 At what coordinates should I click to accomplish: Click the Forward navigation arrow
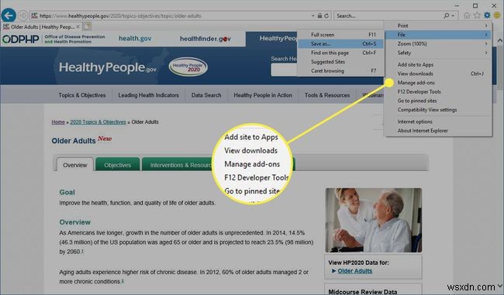(22, 15)
